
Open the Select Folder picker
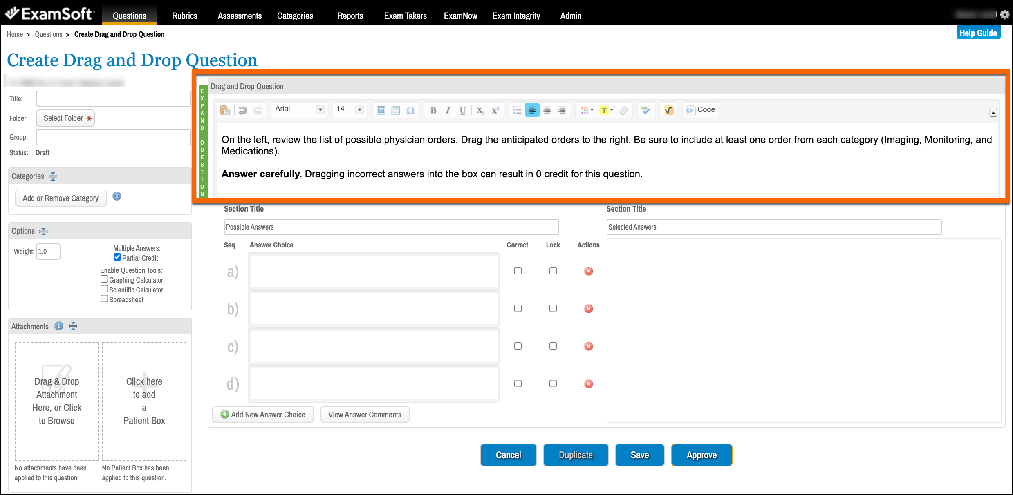pos(65,118)
